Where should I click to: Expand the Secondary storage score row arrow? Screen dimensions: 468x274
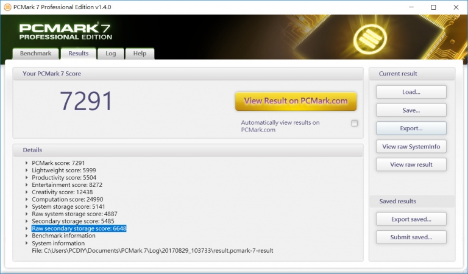click(x=27, y=221)
